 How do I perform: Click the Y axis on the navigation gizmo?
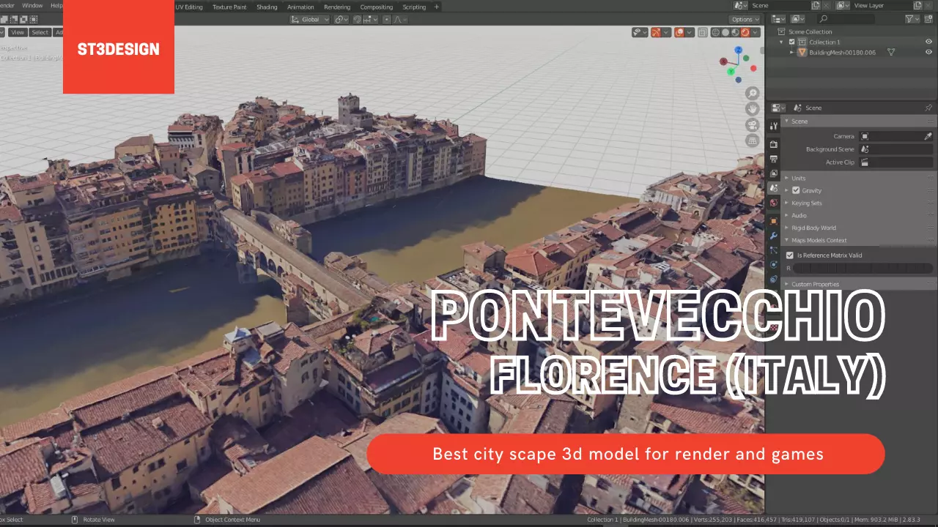click(731, 71)
